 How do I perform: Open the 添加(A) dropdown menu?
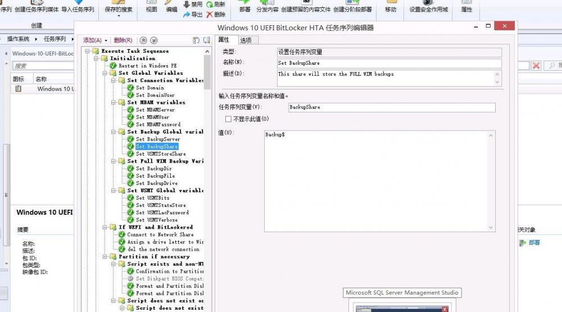[96, 40]
